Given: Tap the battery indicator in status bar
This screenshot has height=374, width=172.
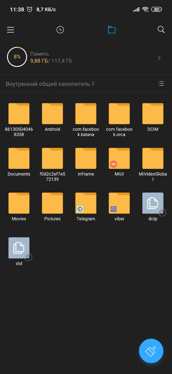Looking at the screenshot, I should tap(157, 9).
